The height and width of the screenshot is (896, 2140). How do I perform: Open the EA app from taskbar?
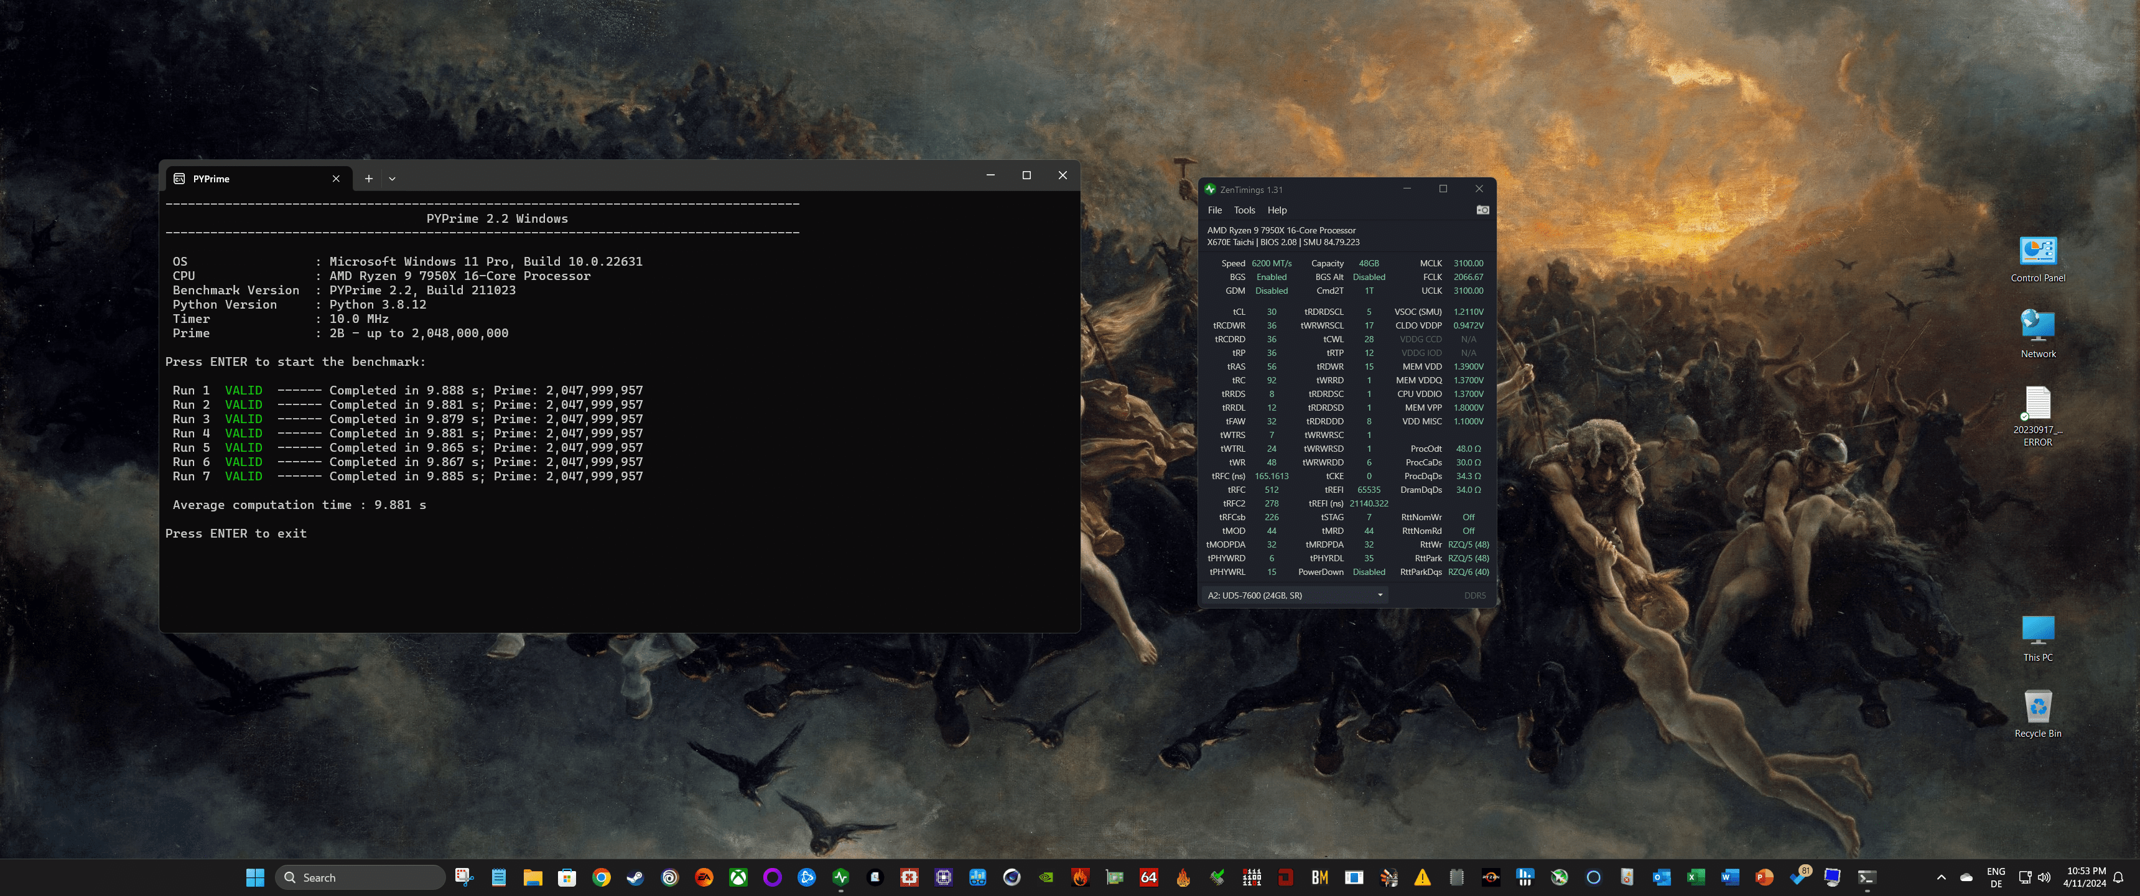pos(704,877)
